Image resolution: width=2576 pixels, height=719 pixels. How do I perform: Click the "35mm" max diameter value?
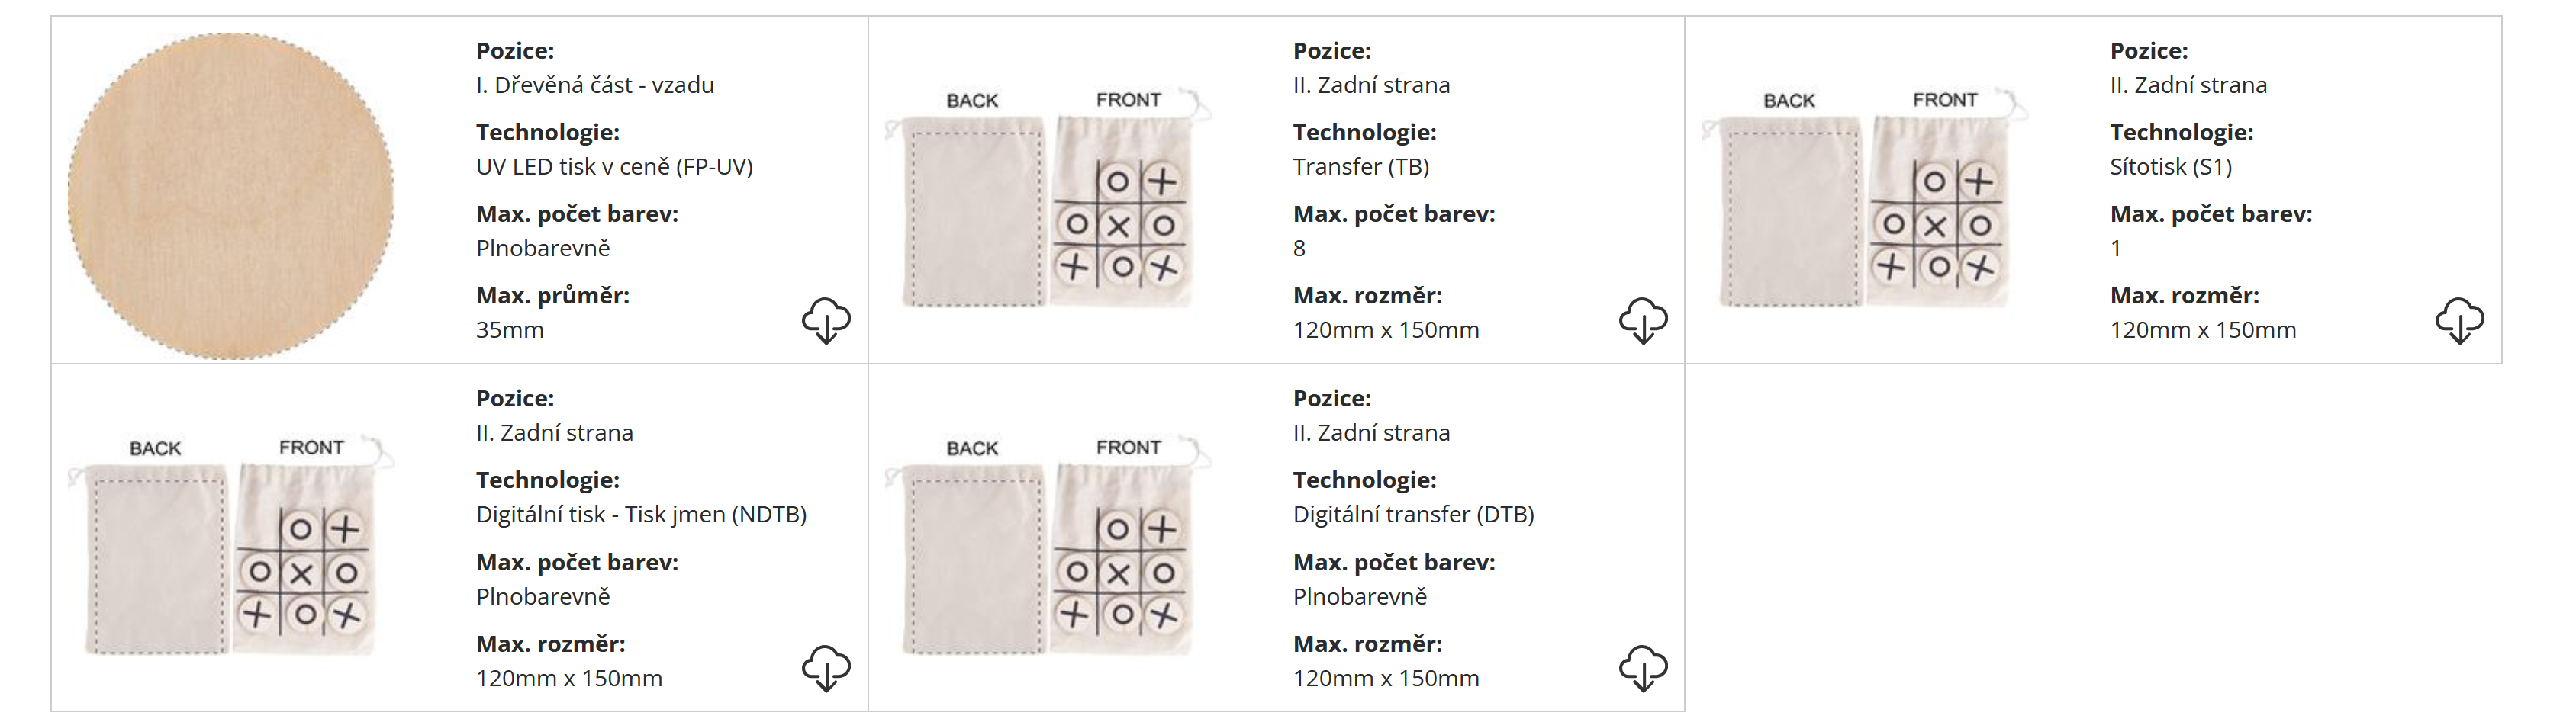(x=510, y=329)
